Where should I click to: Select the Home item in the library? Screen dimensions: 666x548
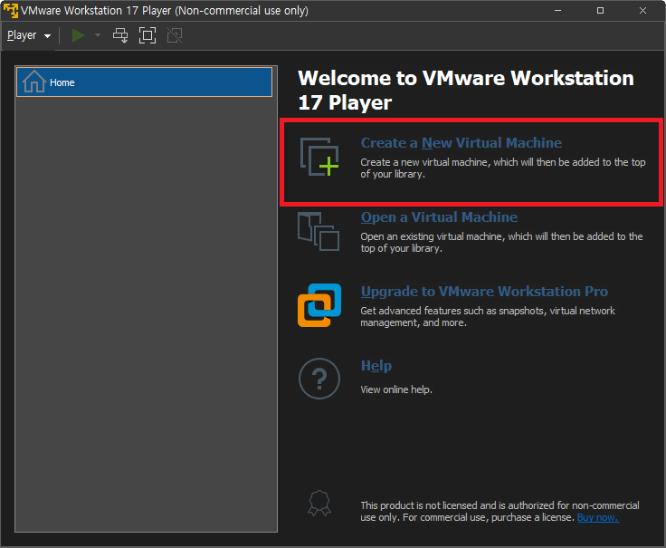pyautogui.click(x=144, y=82)
